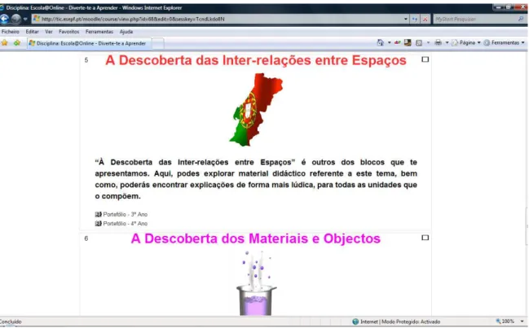Open Favorites Center star icon
The height and width of the screenshot is (328, 529).
point(5,43)
